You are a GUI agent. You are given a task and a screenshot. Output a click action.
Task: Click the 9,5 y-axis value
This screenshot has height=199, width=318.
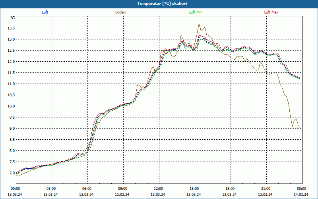(12, 117)
